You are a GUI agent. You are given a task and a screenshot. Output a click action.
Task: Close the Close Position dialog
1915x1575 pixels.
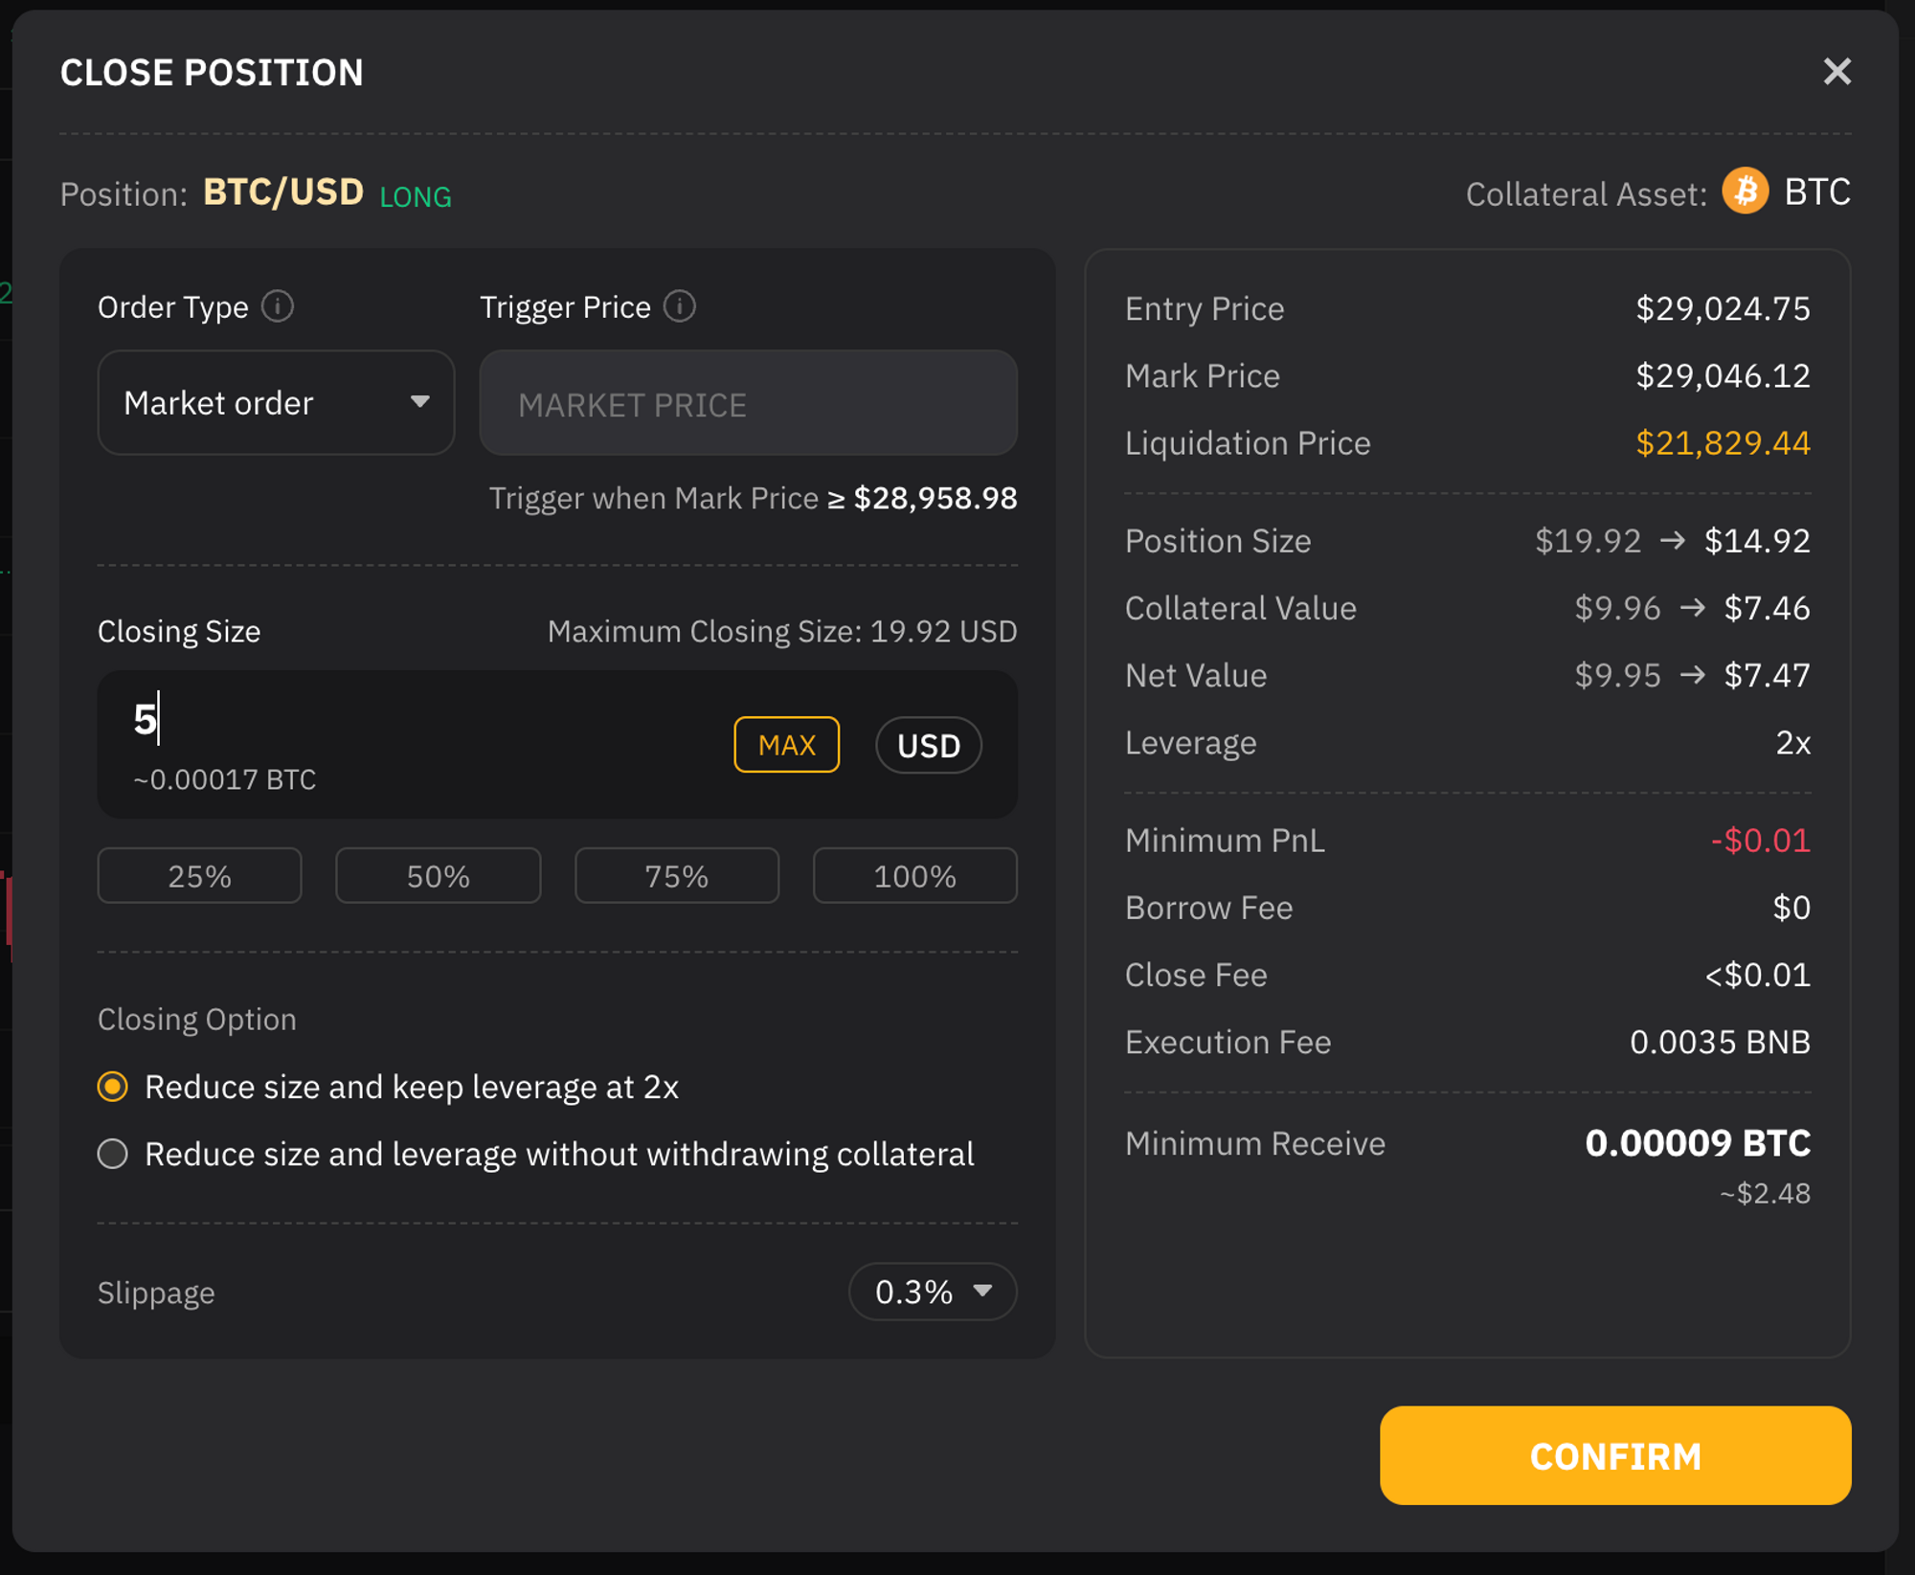pyautogui.click(x=1836, y=72)
